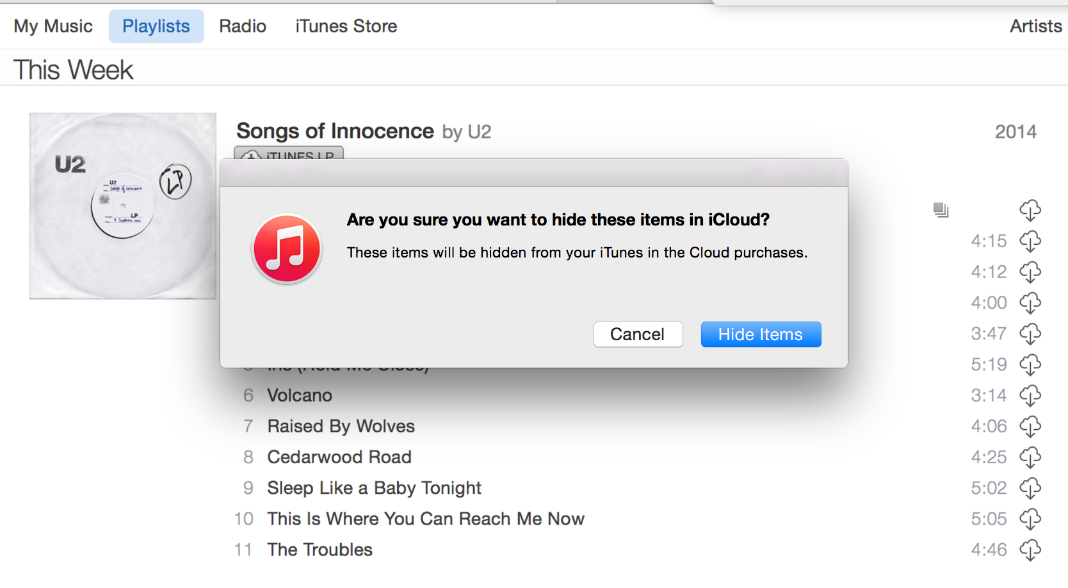The width and height of the screenshot is (1068, 588).
Task: Open the Artists view dropdown
Action: (1035, 26)
